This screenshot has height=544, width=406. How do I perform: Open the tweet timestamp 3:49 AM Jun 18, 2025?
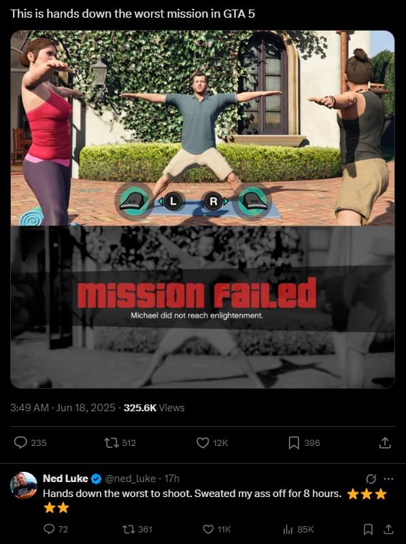pyautogui.click(x=63, y=408)
